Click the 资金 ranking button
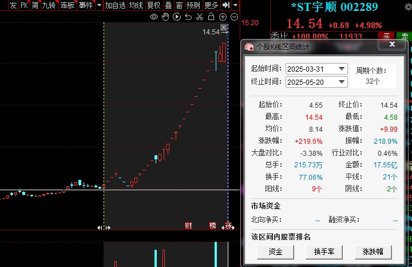 275,252
